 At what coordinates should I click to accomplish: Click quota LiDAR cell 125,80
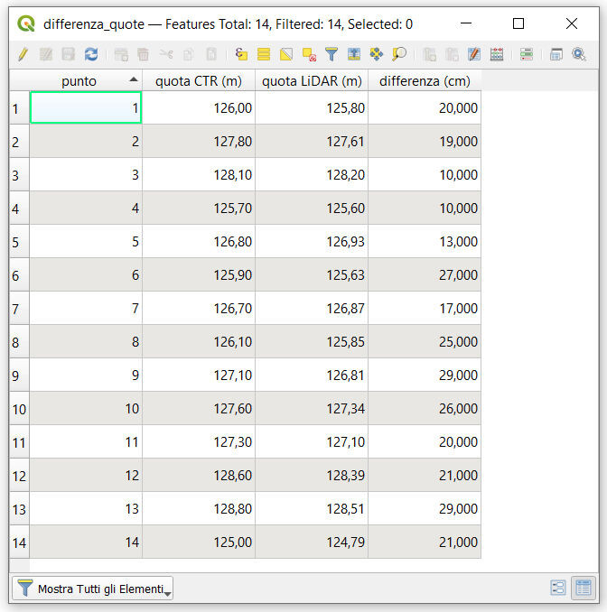tap(312, 108)
